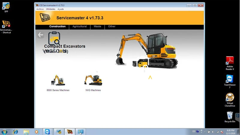Click the JCB logo in header

click(x=45, y=17)
